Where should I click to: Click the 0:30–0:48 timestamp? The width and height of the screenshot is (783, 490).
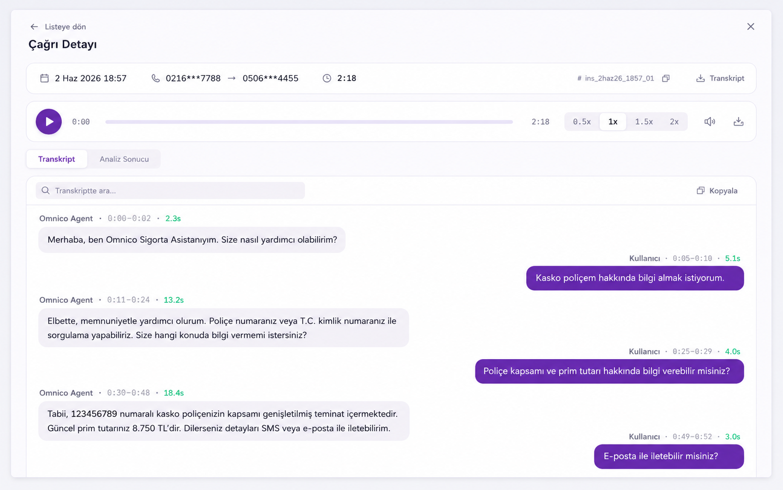(x=128, y=393)
